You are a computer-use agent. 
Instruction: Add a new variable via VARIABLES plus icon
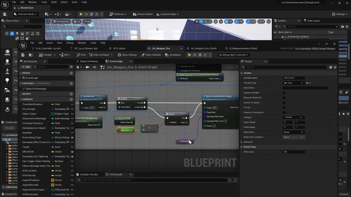click(x=71, y=99)
